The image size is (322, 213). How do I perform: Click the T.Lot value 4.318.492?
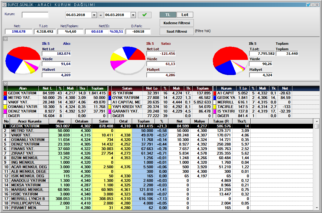coord(45,31)
